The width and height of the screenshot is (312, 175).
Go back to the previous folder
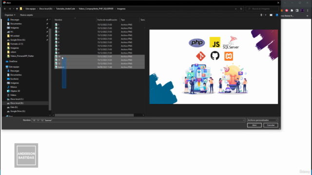pos(5,9)
